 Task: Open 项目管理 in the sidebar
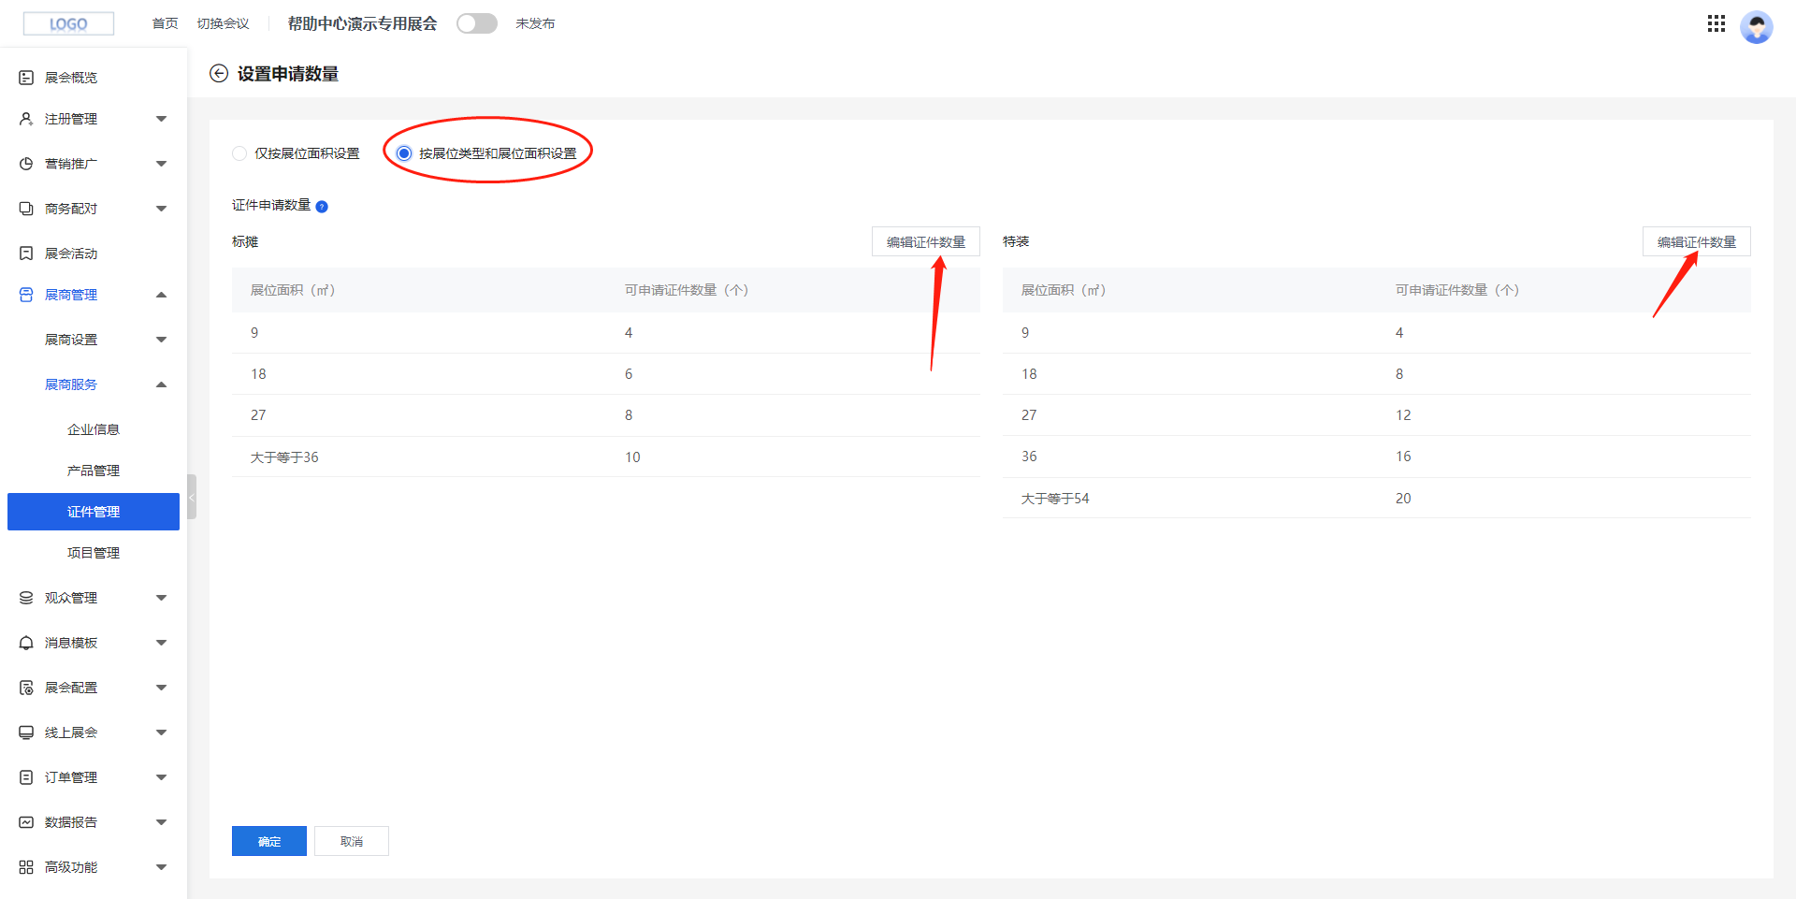tap(94, 553)
